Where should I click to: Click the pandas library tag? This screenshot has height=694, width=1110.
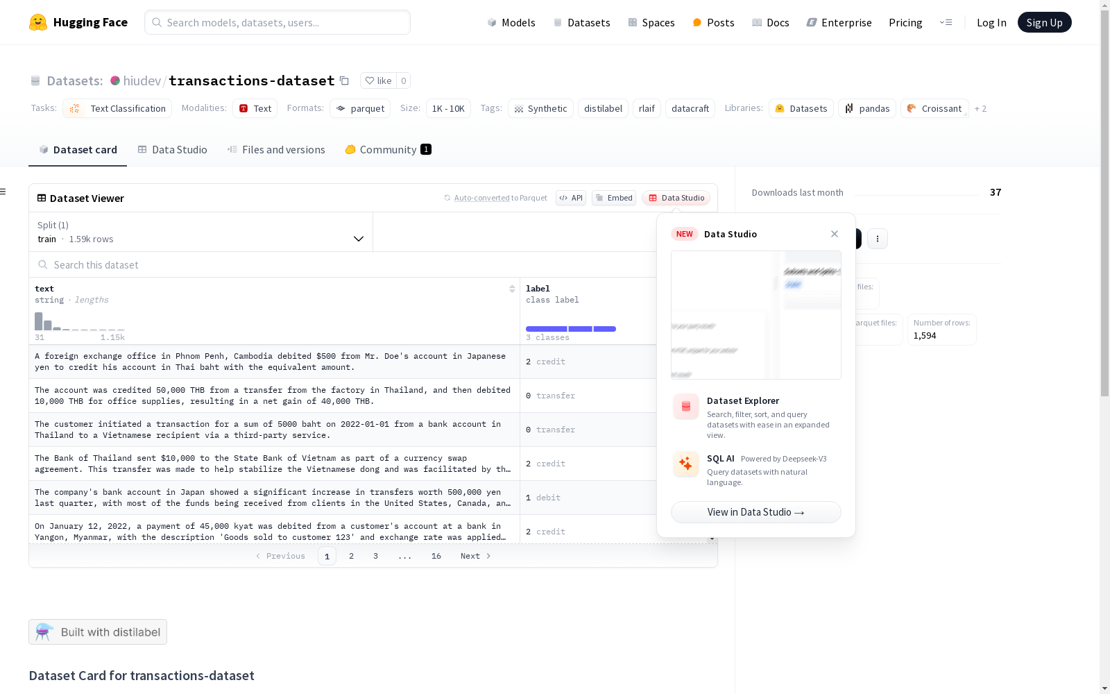(867, 108)
